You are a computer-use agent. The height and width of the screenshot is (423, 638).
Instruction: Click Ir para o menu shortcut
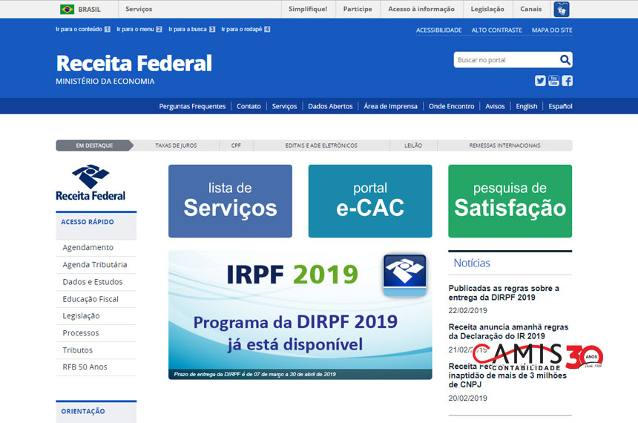pyautogui.click(x=139, y=29)
